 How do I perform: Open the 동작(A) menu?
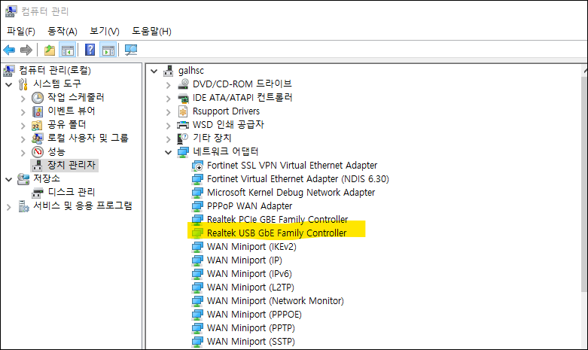(62, 31)
